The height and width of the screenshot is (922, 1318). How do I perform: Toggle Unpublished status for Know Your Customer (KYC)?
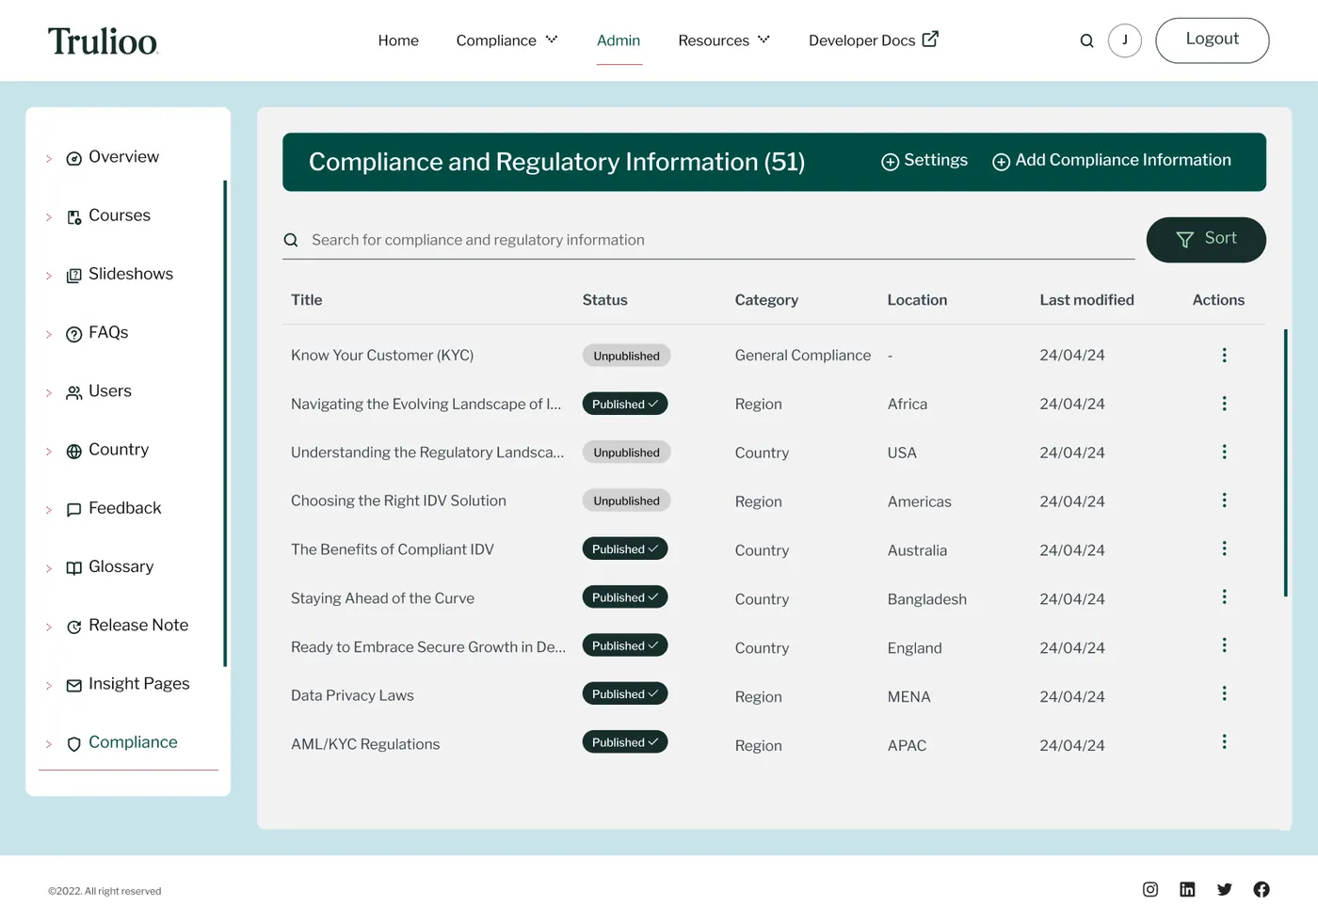click(626, 356)
